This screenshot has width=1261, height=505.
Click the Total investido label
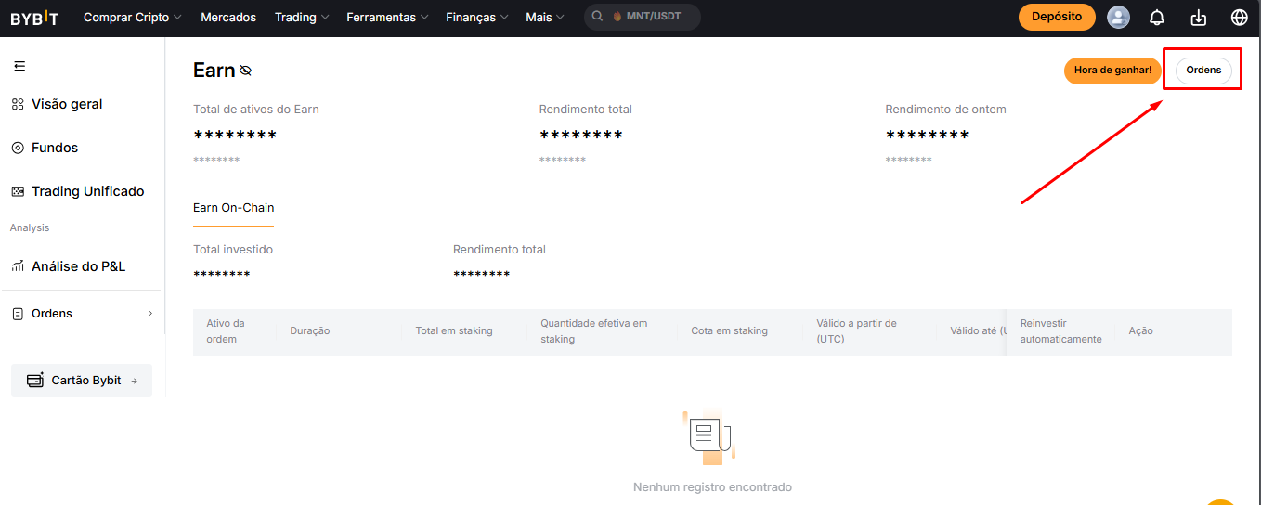pos(233,250)
